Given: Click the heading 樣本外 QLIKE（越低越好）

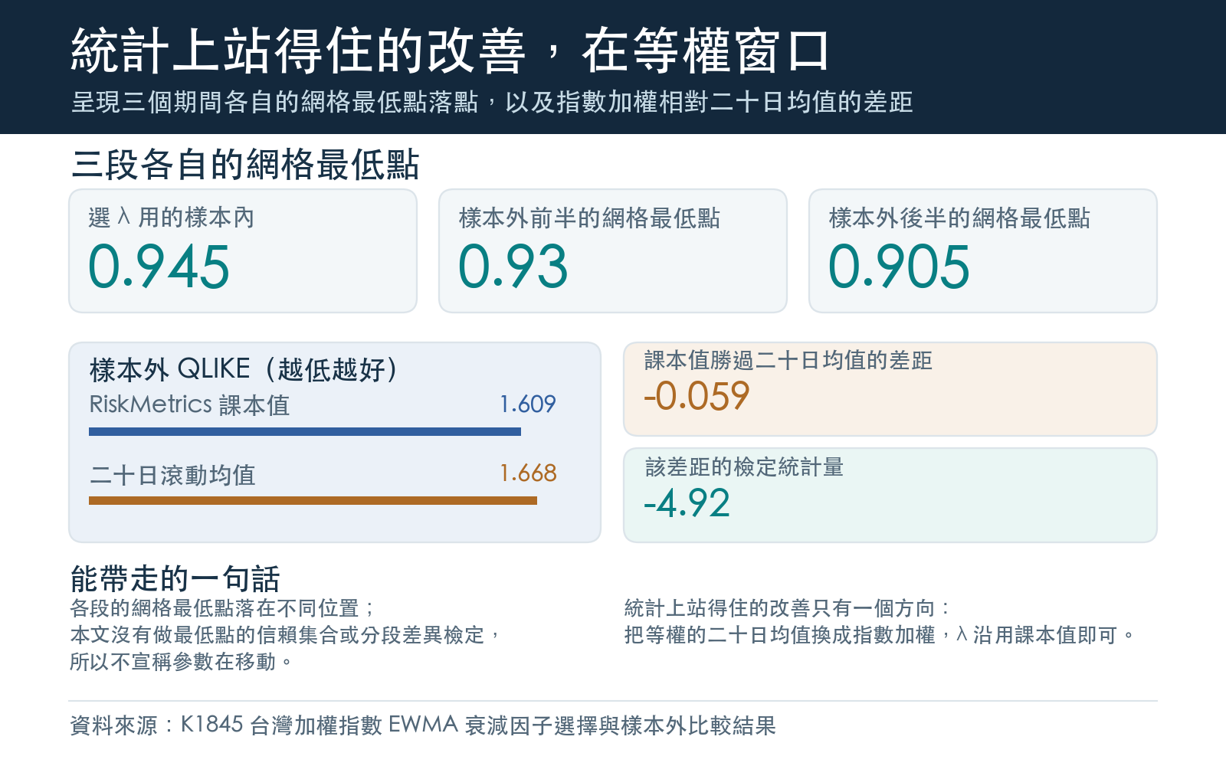Looking at the screenshot, I should tap(244, 369).
